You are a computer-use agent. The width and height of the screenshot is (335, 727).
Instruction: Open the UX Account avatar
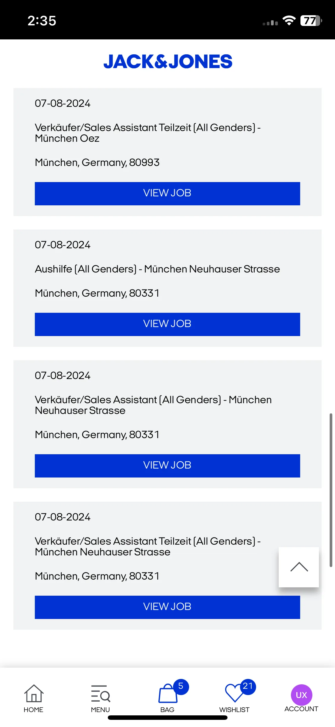301,695
